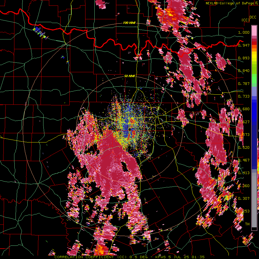Click the DCC product label
The image size is (259, 259).
[x=253, y=17]
